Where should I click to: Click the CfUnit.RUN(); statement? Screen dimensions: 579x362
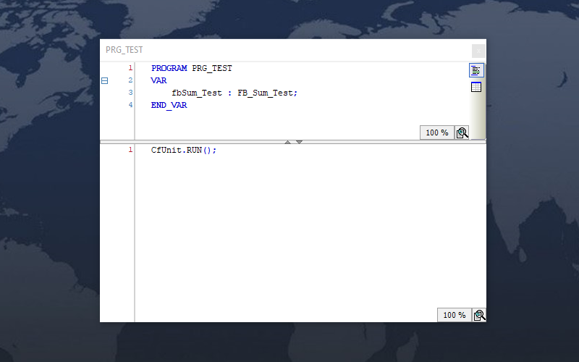[x=184, y=150]
